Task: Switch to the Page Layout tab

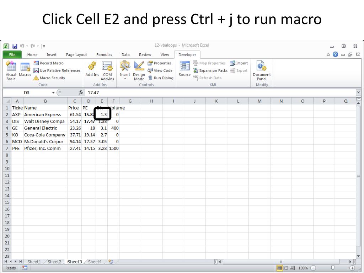Action: pos(76,55)
